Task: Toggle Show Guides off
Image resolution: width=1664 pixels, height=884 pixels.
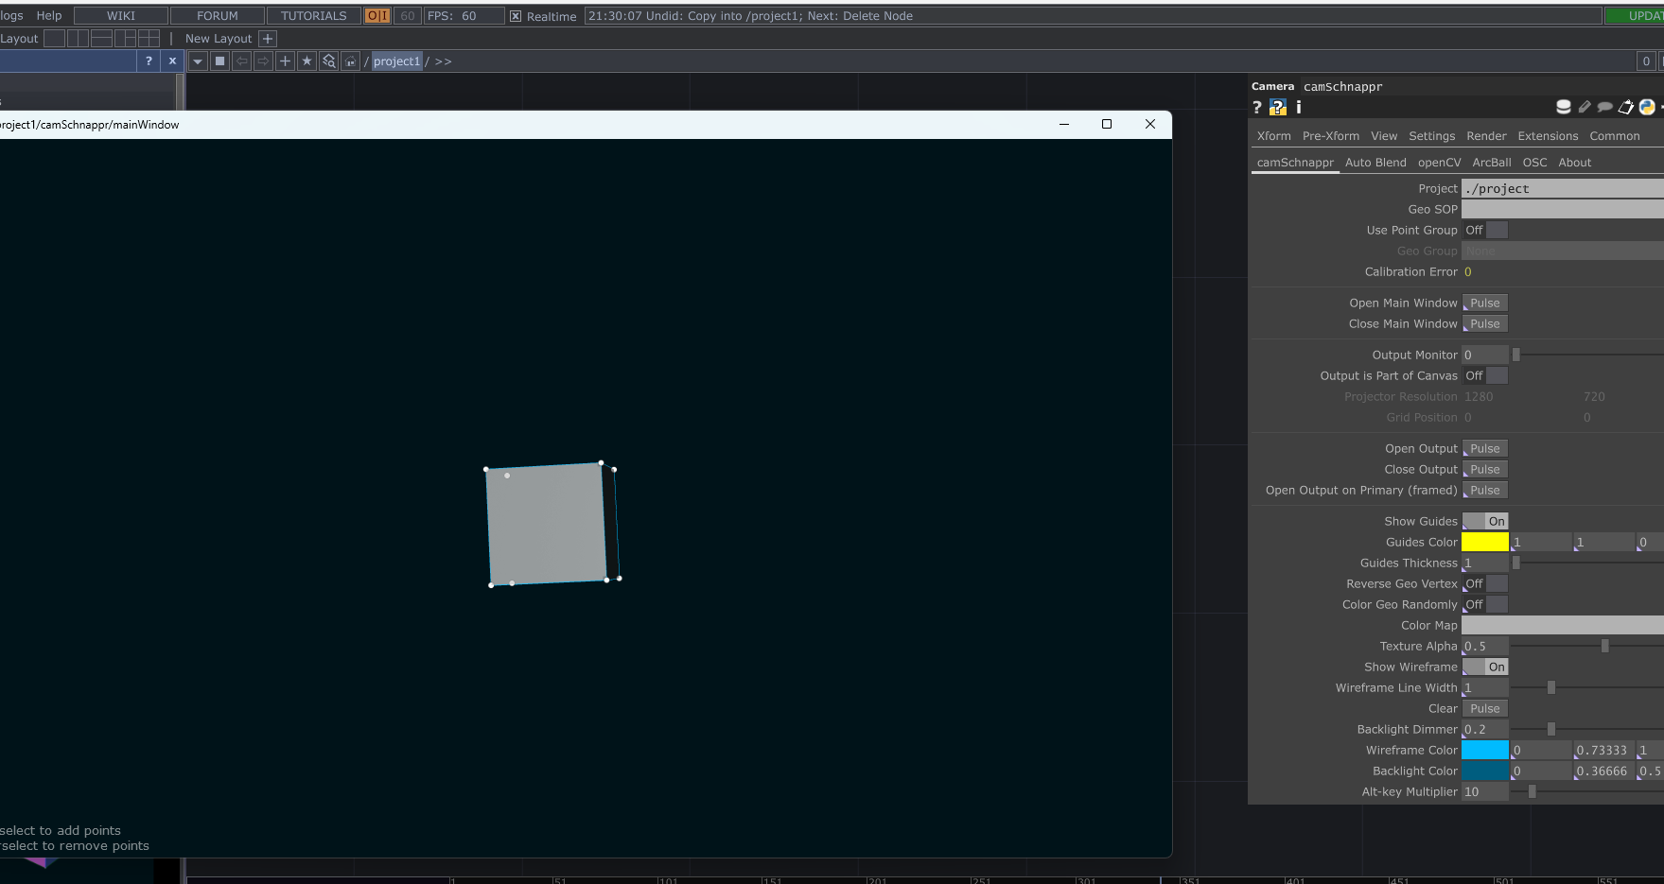Action: 1485,521
